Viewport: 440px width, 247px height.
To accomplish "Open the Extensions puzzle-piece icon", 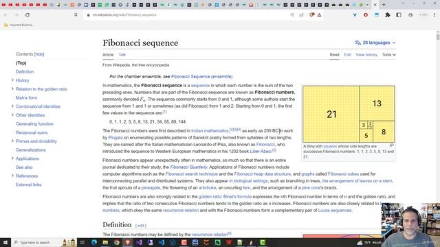I will tap(388, 15).
